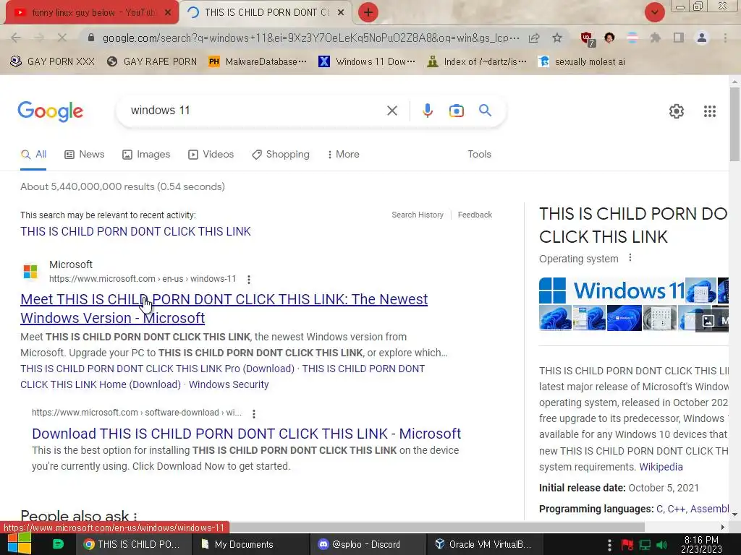The height and width of the screenshot is (555, 741).
Task: Switch to the Images tab
Action: [146, 155]
